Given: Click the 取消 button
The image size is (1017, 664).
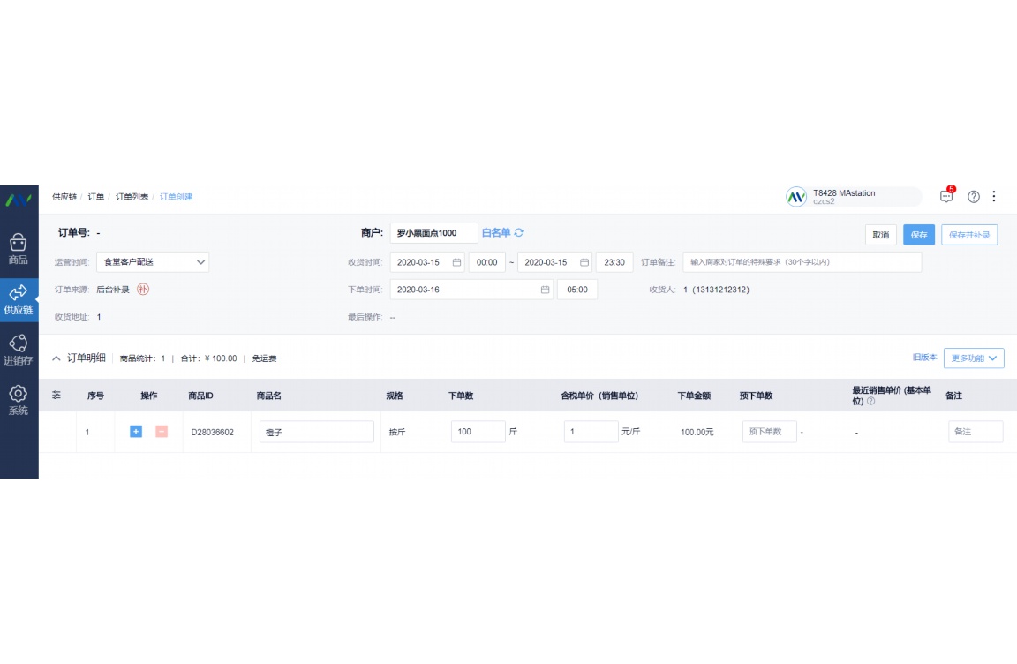Looking at the screenshot, I should click(x=880, y=235).
